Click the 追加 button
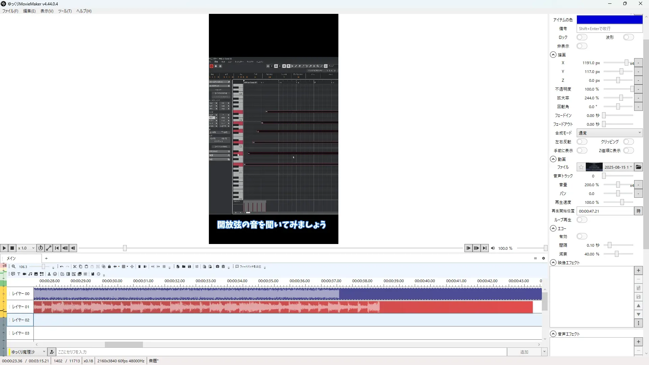Screen dimensions: 649x365 [x=524, y=352]
